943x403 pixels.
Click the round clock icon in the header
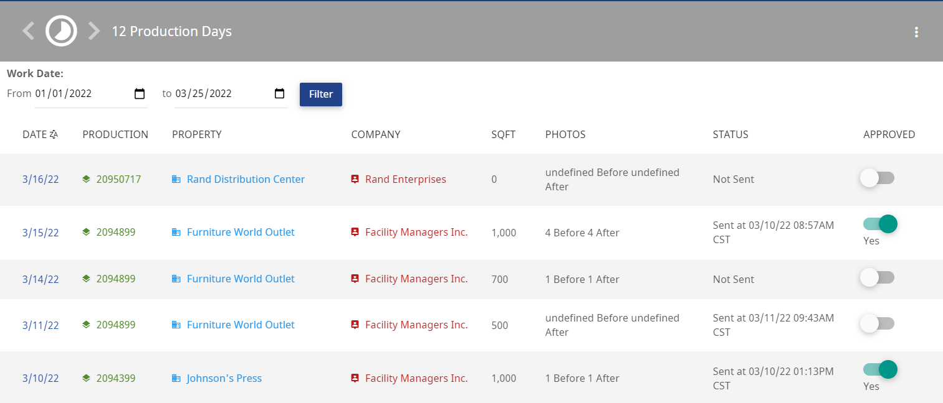[61, 30]
